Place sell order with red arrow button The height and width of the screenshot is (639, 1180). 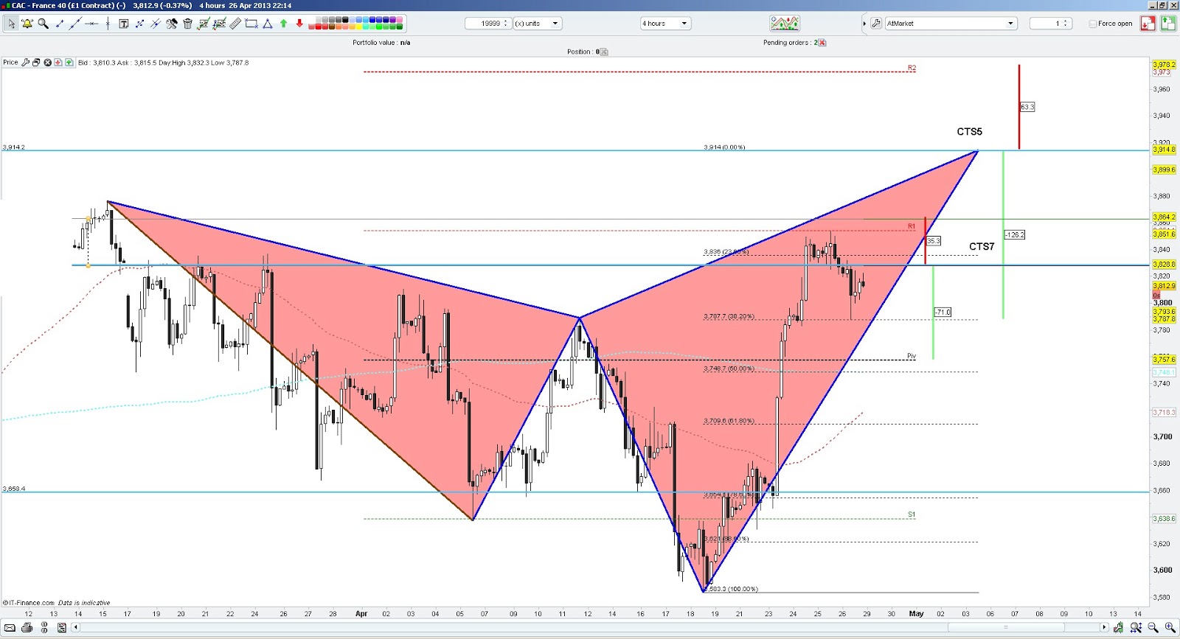click(1148, 24)
